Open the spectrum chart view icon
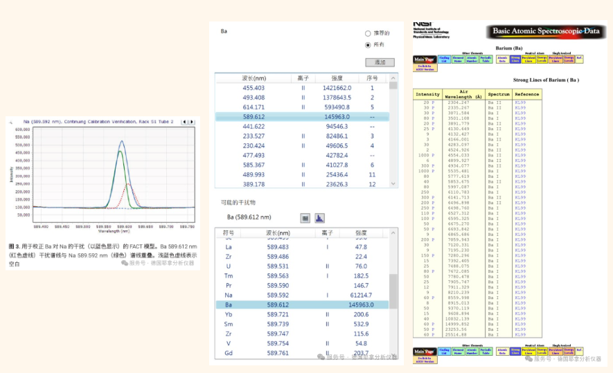Screen dimensions: 613x373 [x=320, y=217]
